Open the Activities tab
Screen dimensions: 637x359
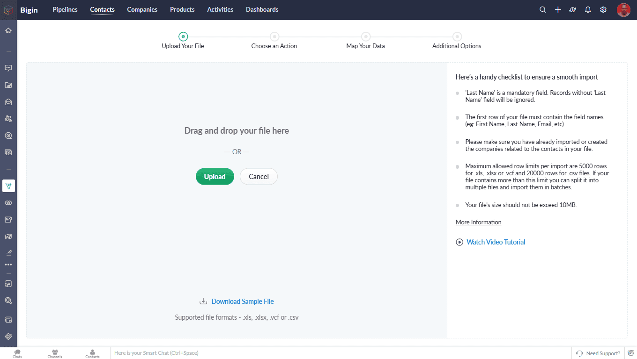[220, 9]
